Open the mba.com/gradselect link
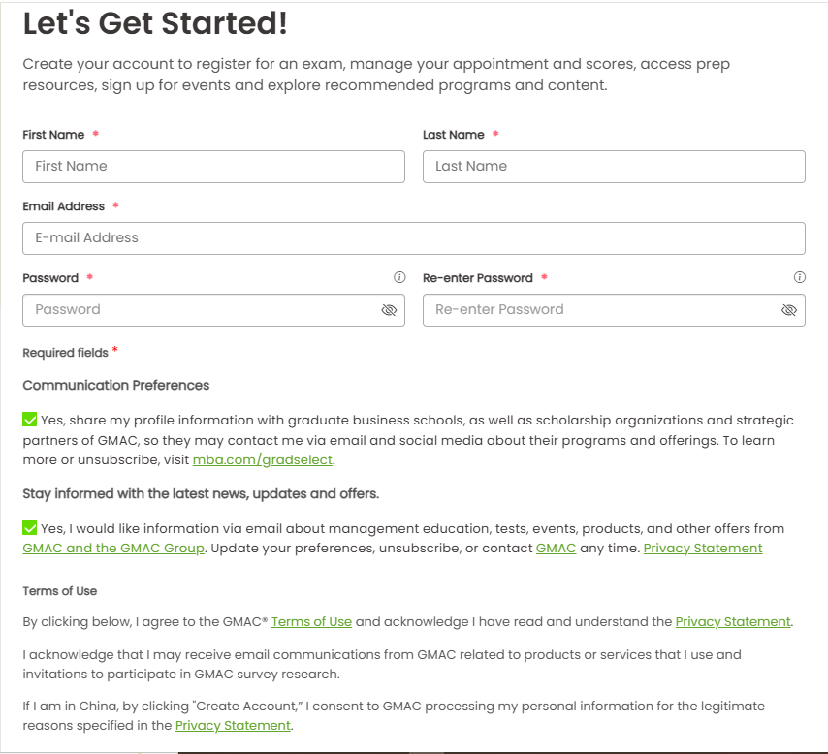The image size is (828, 754). pyautogui.click(x=262, y=460)
